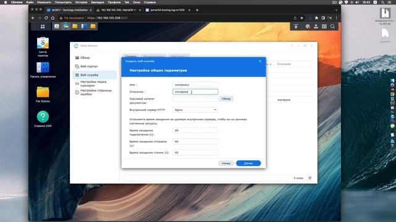Open the Chrome three-dot menu
Image resolution: width=396 pixels, height=222 pixels.
(x=336, y=18)
